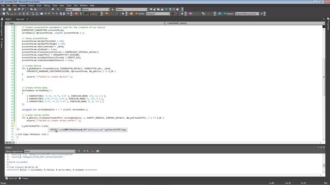Screen dimensions: 330x185
Task: Click the New Project toolbar icon
Action: pos(4,9)
